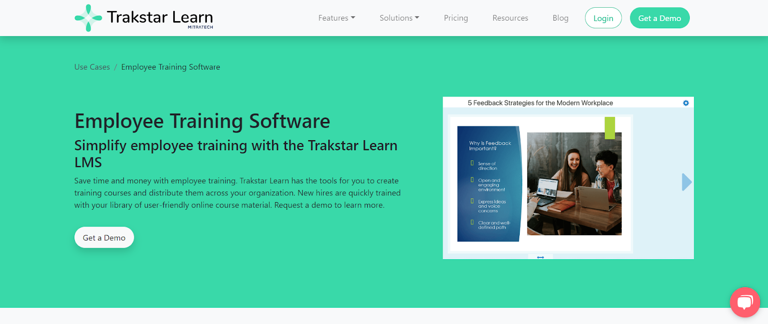Open course preview settings gear
This screenshot has width=768, height=324.
(x=685, y=103)
